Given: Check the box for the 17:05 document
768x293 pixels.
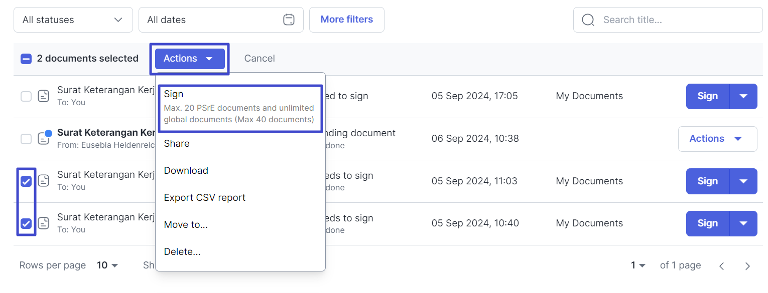Looking at the screenshot, I should click(x=26, y=96).
